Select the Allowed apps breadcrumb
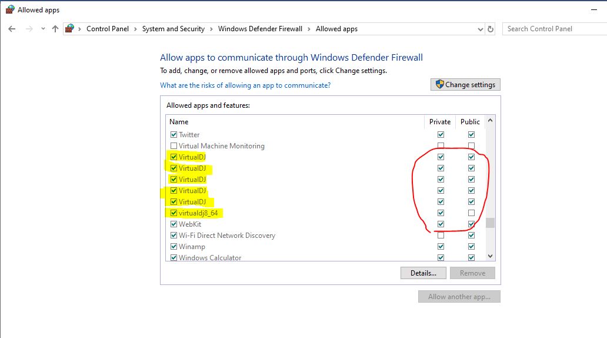Screen dimensions: 607x338 point(337,29)
